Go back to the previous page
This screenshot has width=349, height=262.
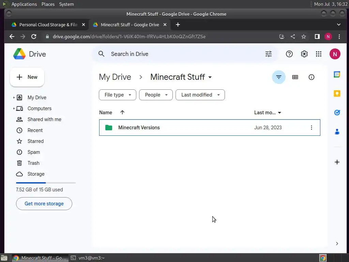click(12, 37)
